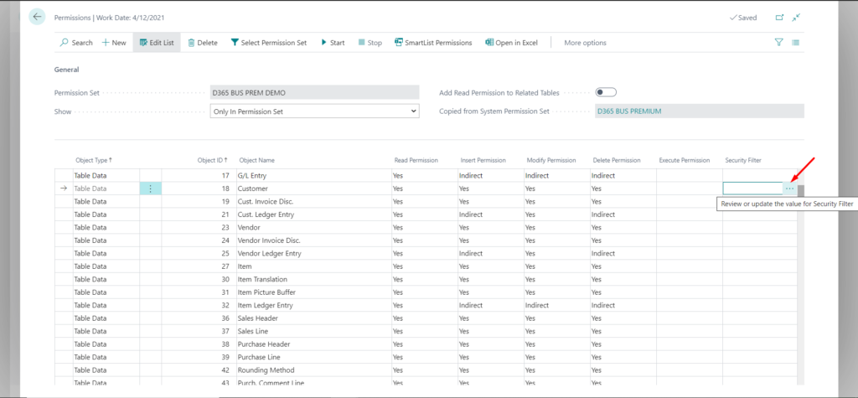
Task: Click the Customer row Security Filter field
Action: coord(753,189)
